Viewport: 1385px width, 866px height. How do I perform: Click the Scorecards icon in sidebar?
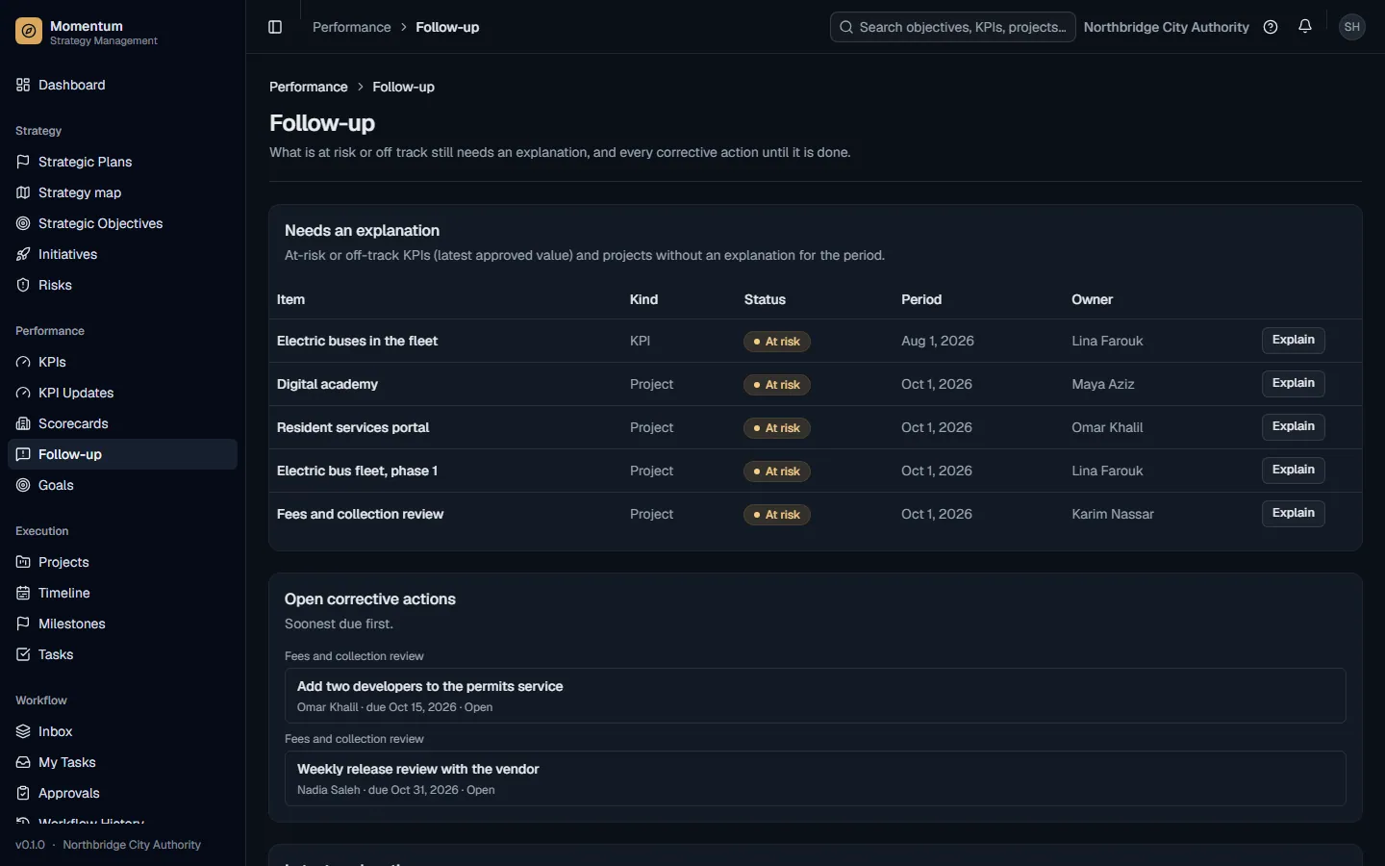click(x=23, y=423)
